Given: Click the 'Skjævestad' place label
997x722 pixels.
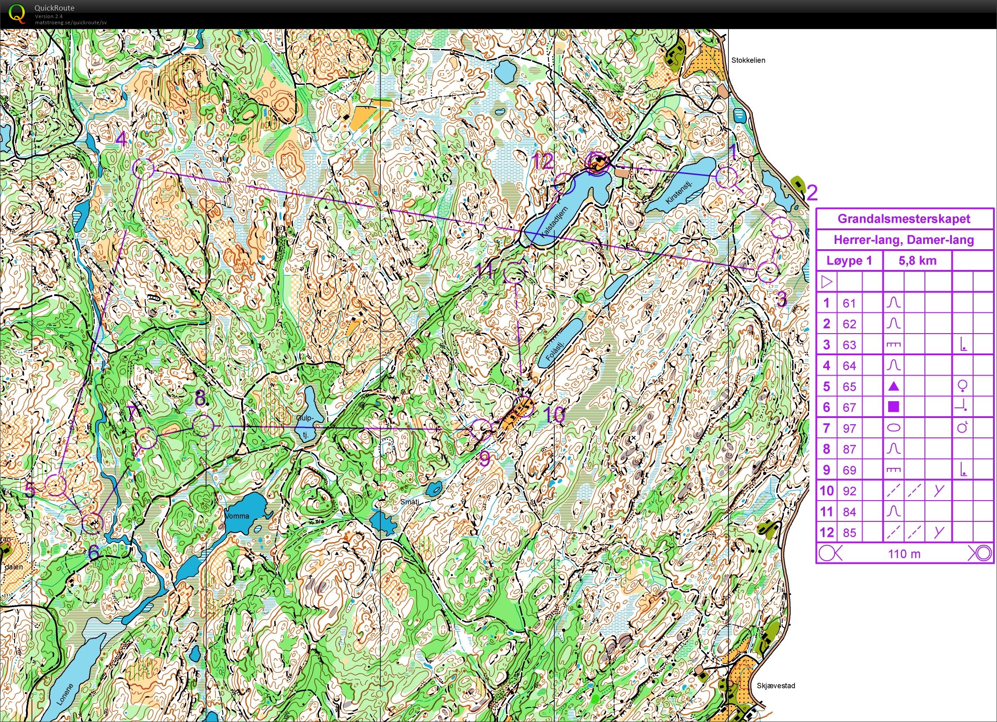Looking at the screenshot, I should click(x=776, y=686).
